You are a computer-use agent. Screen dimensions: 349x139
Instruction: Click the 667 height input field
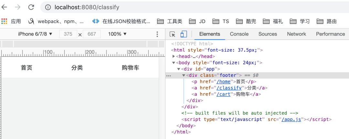(92, 34)
